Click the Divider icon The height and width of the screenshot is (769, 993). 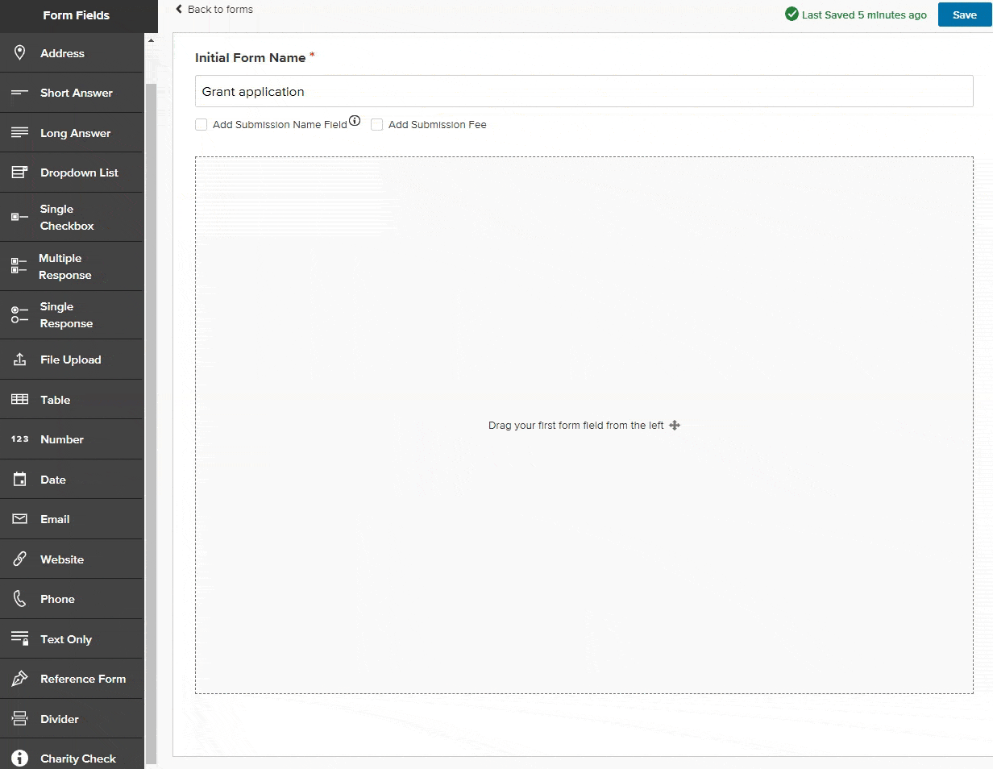click(20, 719)
